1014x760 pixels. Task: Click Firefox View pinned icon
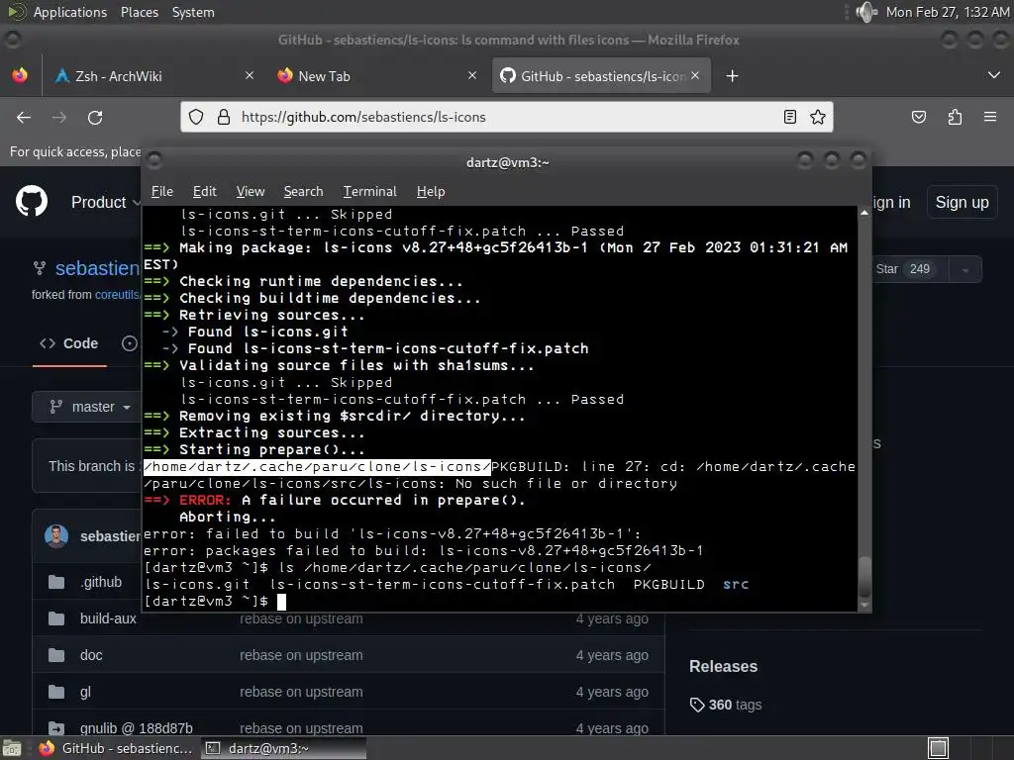point(20,75)
